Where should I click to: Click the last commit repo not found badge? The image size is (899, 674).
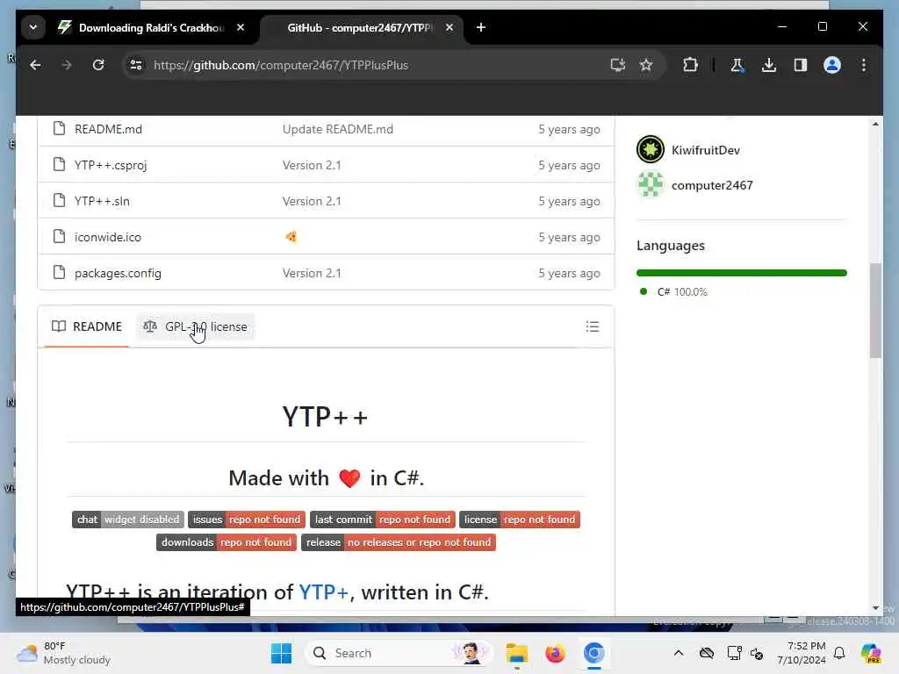(383, 520)
